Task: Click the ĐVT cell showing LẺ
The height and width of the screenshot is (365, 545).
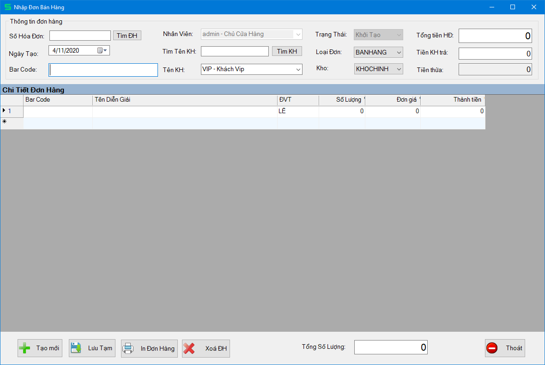Action: pos(298,111)
